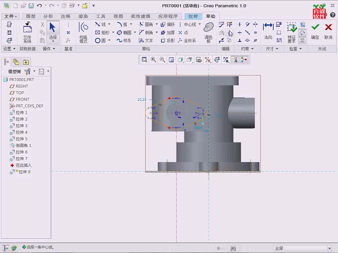Viewport: 338px width, 253px height.
Task: Expand the 线 line tool dropdown arrow
Action: (109, 24)
